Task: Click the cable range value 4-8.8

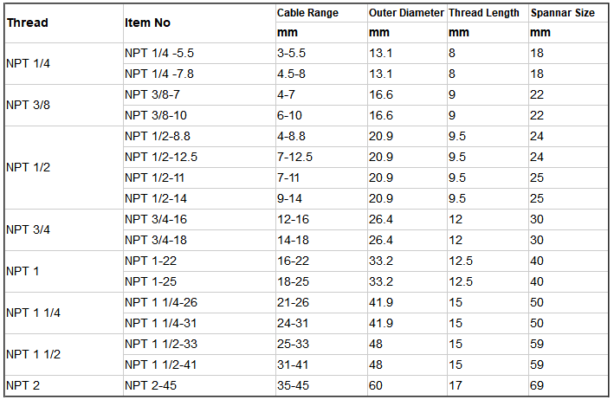Action: click(294, 136)
